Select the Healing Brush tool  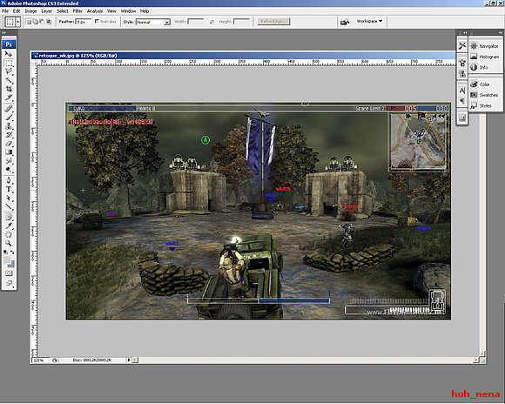[x=9, y=109]
